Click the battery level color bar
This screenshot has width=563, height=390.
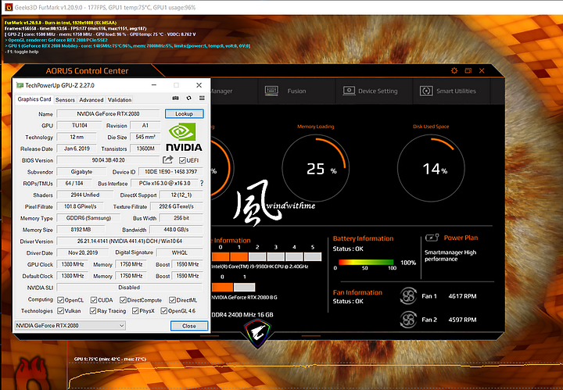pyautogui.click(x=365, y=263)
